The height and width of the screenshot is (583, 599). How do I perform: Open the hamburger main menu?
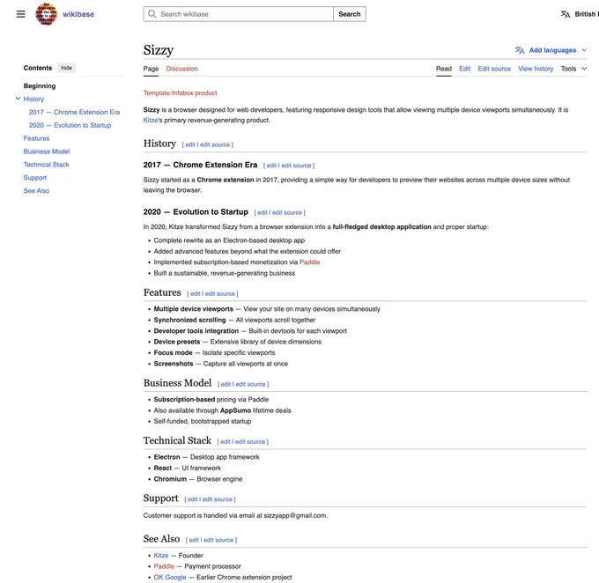pos(20,14)
